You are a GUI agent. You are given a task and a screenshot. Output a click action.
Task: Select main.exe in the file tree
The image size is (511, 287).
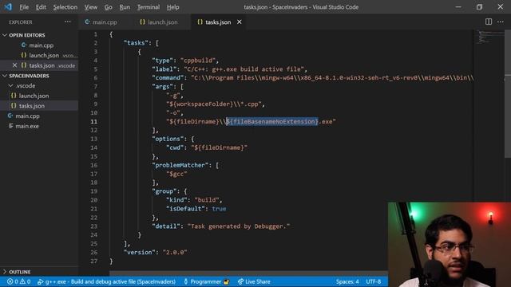27,126
